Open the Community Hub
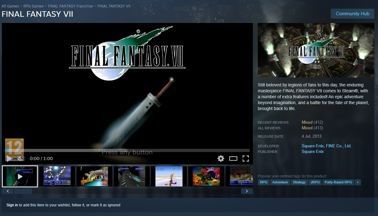The image size is (378, 216). point(352,14)
